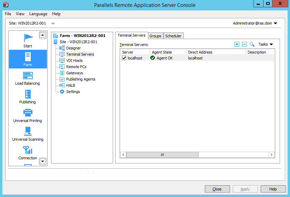Add a terminal server with plus icon

tap(237, 44)
